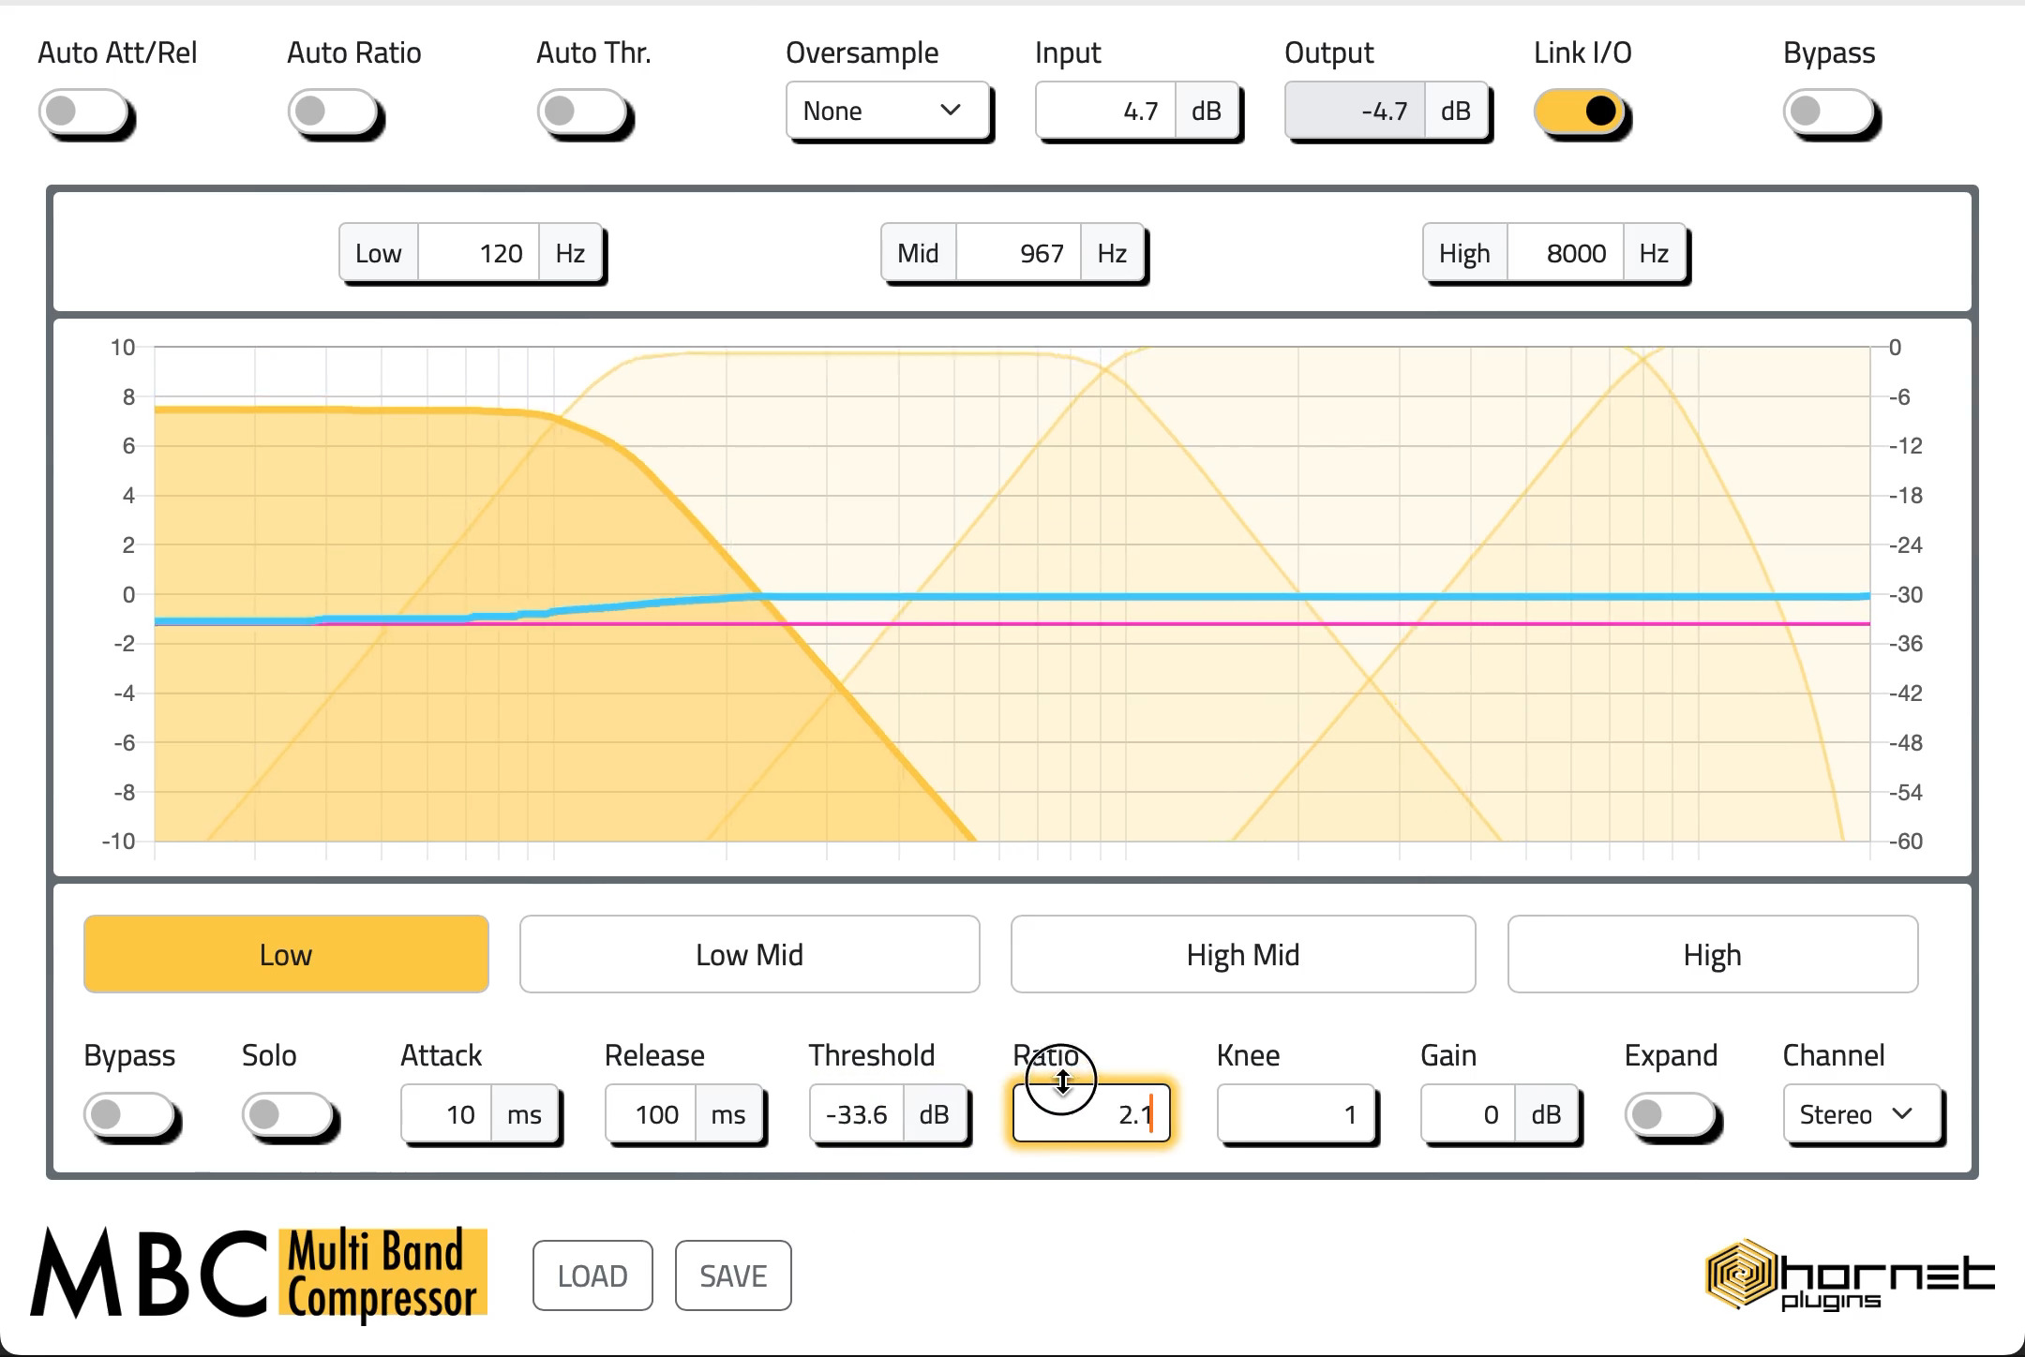The height and width of the screenshot is (1357, 2025).
Task: Disable the Link I/O toggle
Action: tap(1580, 112)
